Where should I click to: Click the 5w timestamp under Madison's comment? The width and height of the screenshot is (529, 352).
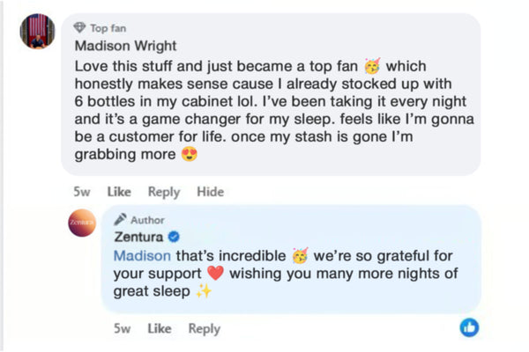click(82, 192)
